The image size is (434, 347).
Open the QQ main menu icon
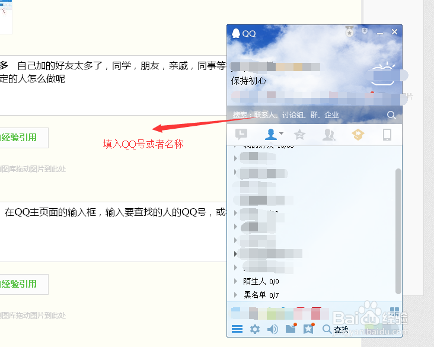click(x=237, y=329)
